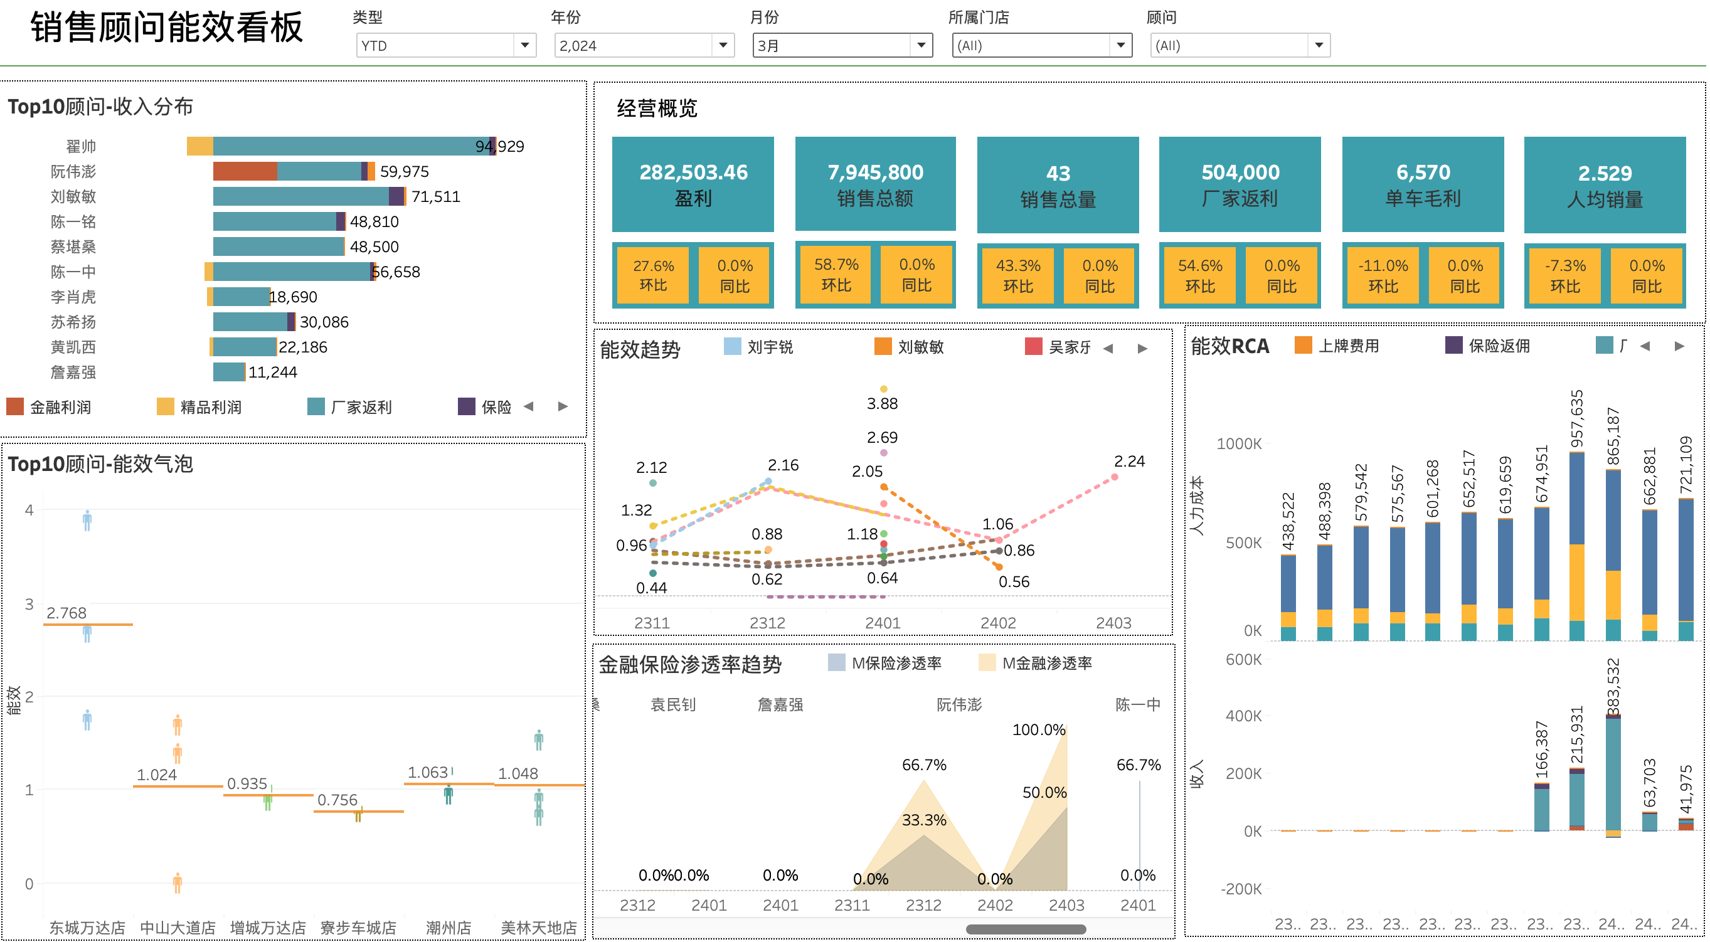Click the penetration chart horizontal scrollbar

(x=1026, y=929)
